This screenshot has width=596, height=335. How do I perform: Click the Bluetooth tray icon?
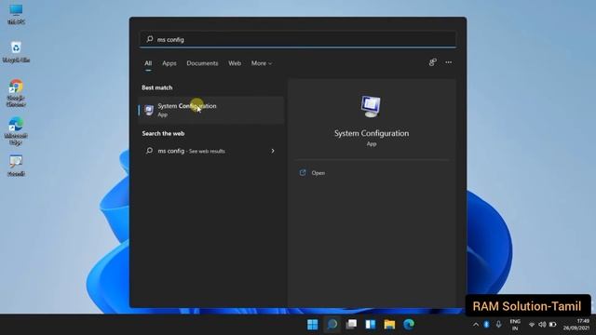point(486,325)
